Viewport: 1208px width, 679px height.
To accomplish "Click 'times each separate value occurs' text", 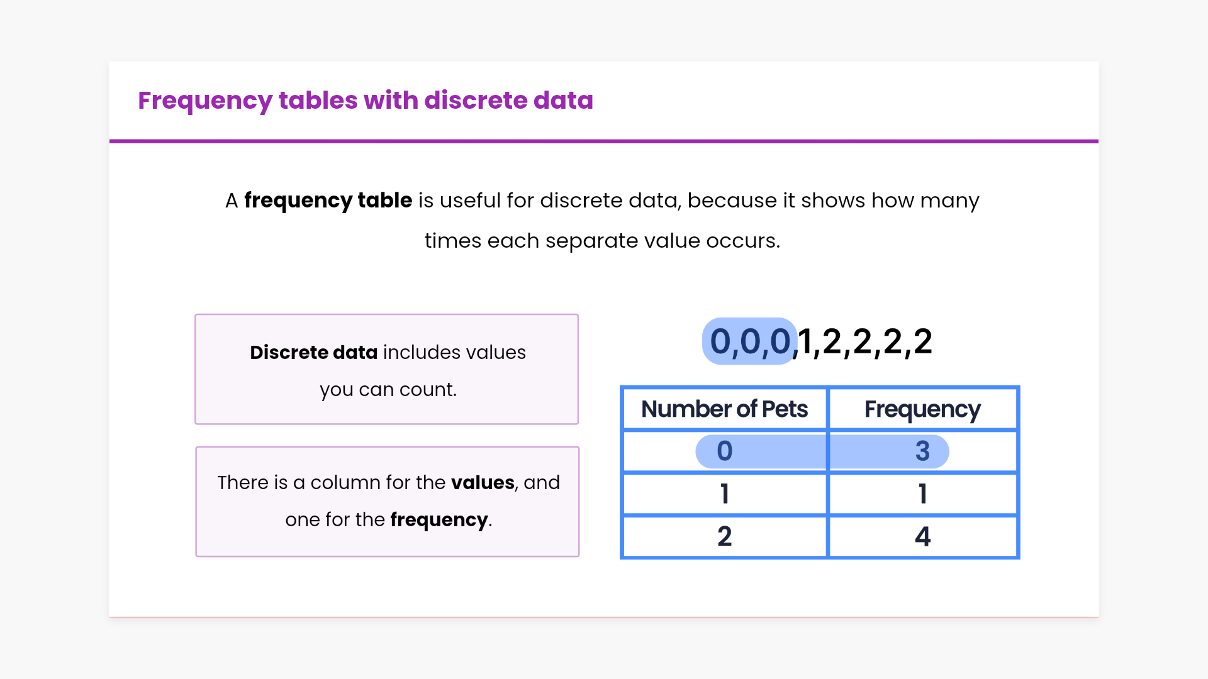I will (602, 241).
